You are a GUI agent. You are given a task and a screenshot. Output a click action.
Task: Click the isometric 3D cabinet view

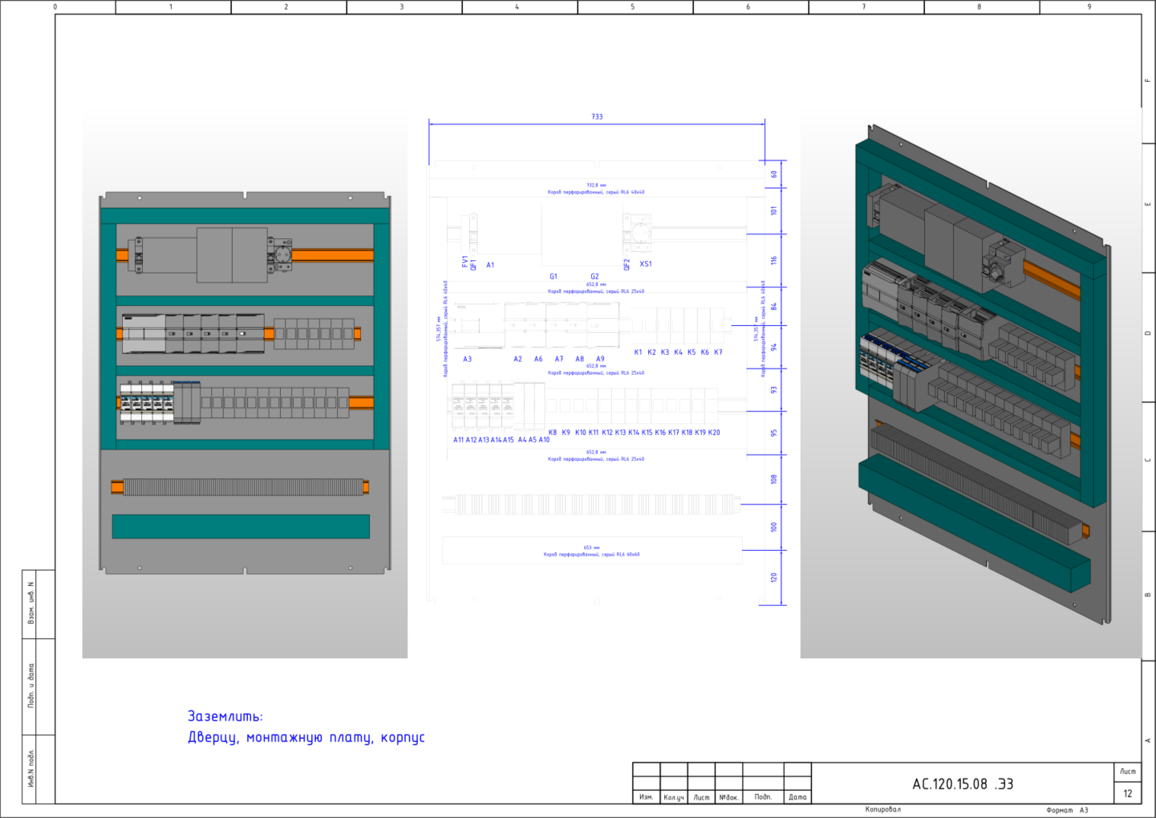point(971,384)
